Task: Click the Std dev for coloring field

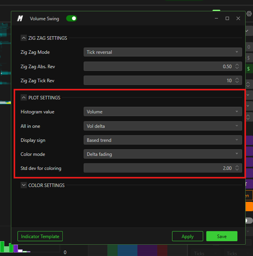Action: [163, 168]
